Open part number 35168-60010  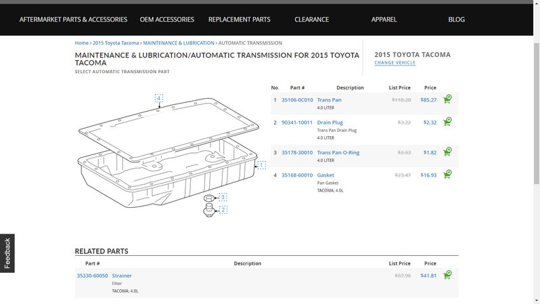click(x=297, y=175)
